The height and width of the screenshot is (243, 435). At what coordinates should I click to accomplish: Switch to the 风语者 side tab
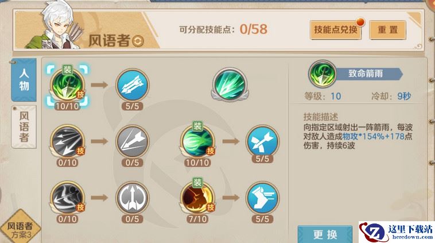pos(24,126)
